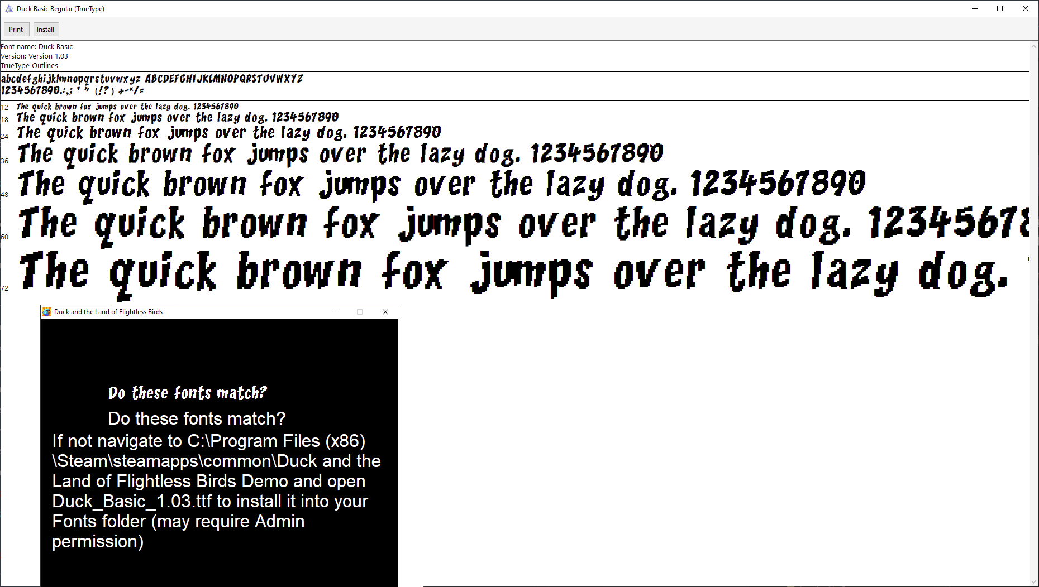Click the 24 point sample sentence
The width and height of the screenshot is (1039, 587).
(x=229, y=133)
